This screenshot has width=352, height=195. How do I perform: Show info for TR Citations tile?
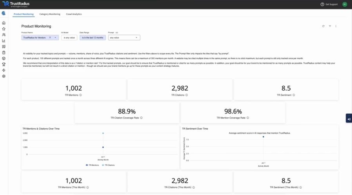187,95
